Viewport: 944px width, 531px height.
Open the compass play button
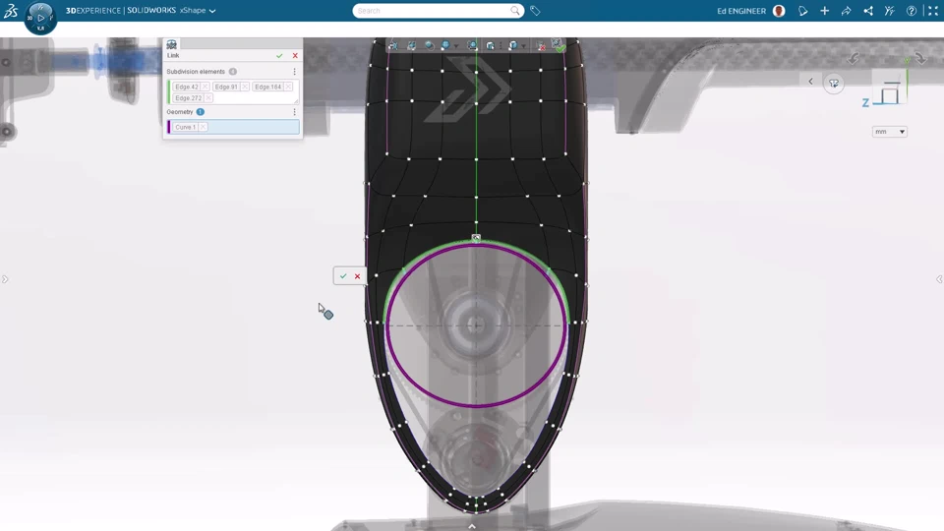click(40, 18)
